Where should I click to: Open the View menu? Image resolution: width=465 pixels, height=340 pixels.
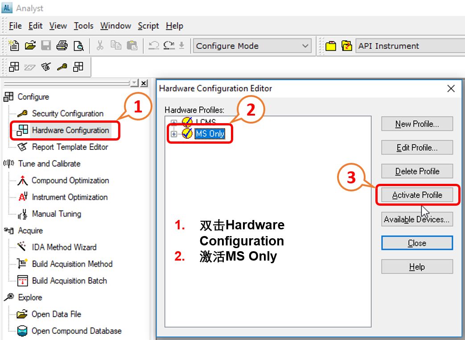pyautogui.click(x=58, y=26)
